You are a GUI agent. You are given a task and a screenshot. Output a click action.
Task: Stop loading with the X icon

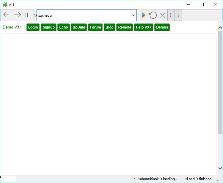click(162, 15)
